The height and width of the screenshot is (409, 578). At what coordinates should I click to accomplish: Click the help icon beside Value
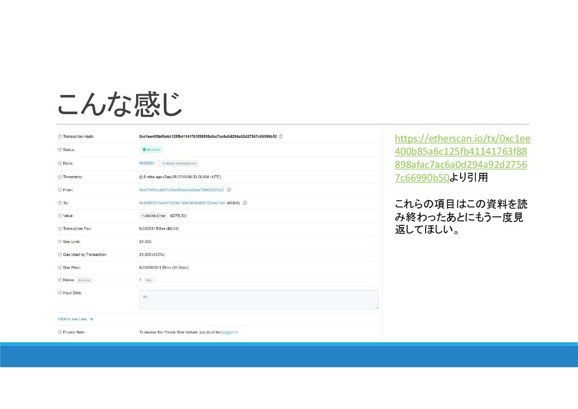[x=60, y=216]
